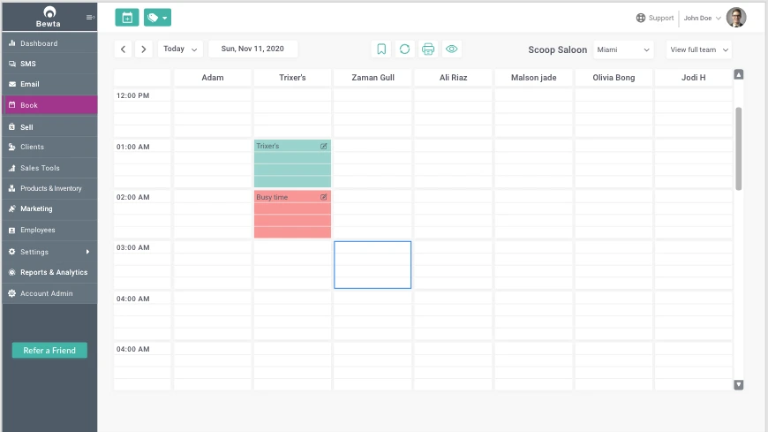768x432 pixels.
Task: Open the Today dropdown
Action: [180, 49]
